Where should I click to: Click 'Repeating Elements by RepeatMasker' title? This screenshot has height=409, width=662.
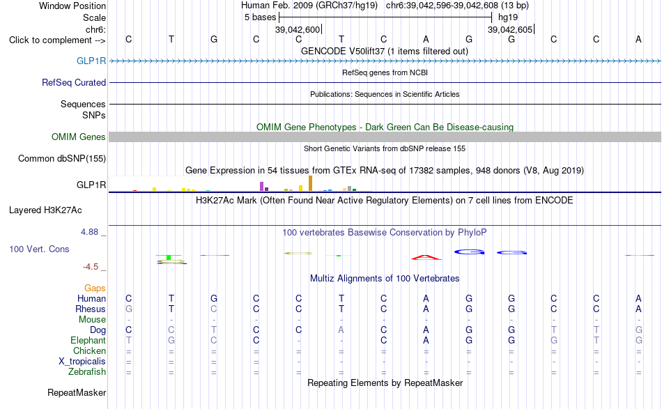(385, 383)
